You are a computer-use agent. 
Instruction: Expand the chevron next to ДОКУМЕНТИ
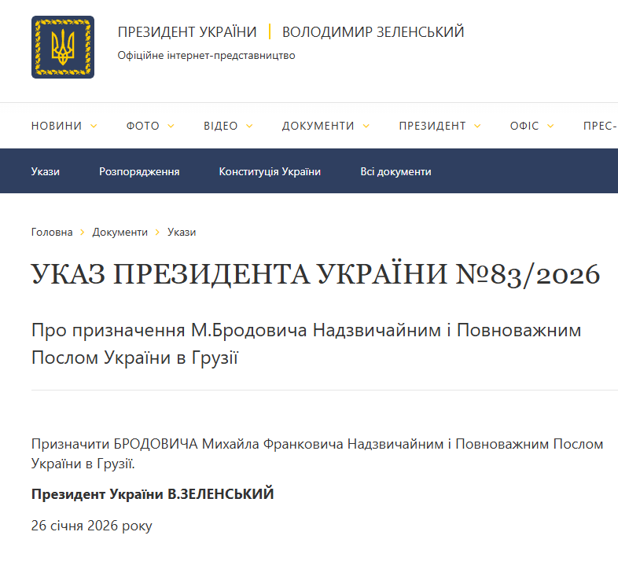(366, 126)
